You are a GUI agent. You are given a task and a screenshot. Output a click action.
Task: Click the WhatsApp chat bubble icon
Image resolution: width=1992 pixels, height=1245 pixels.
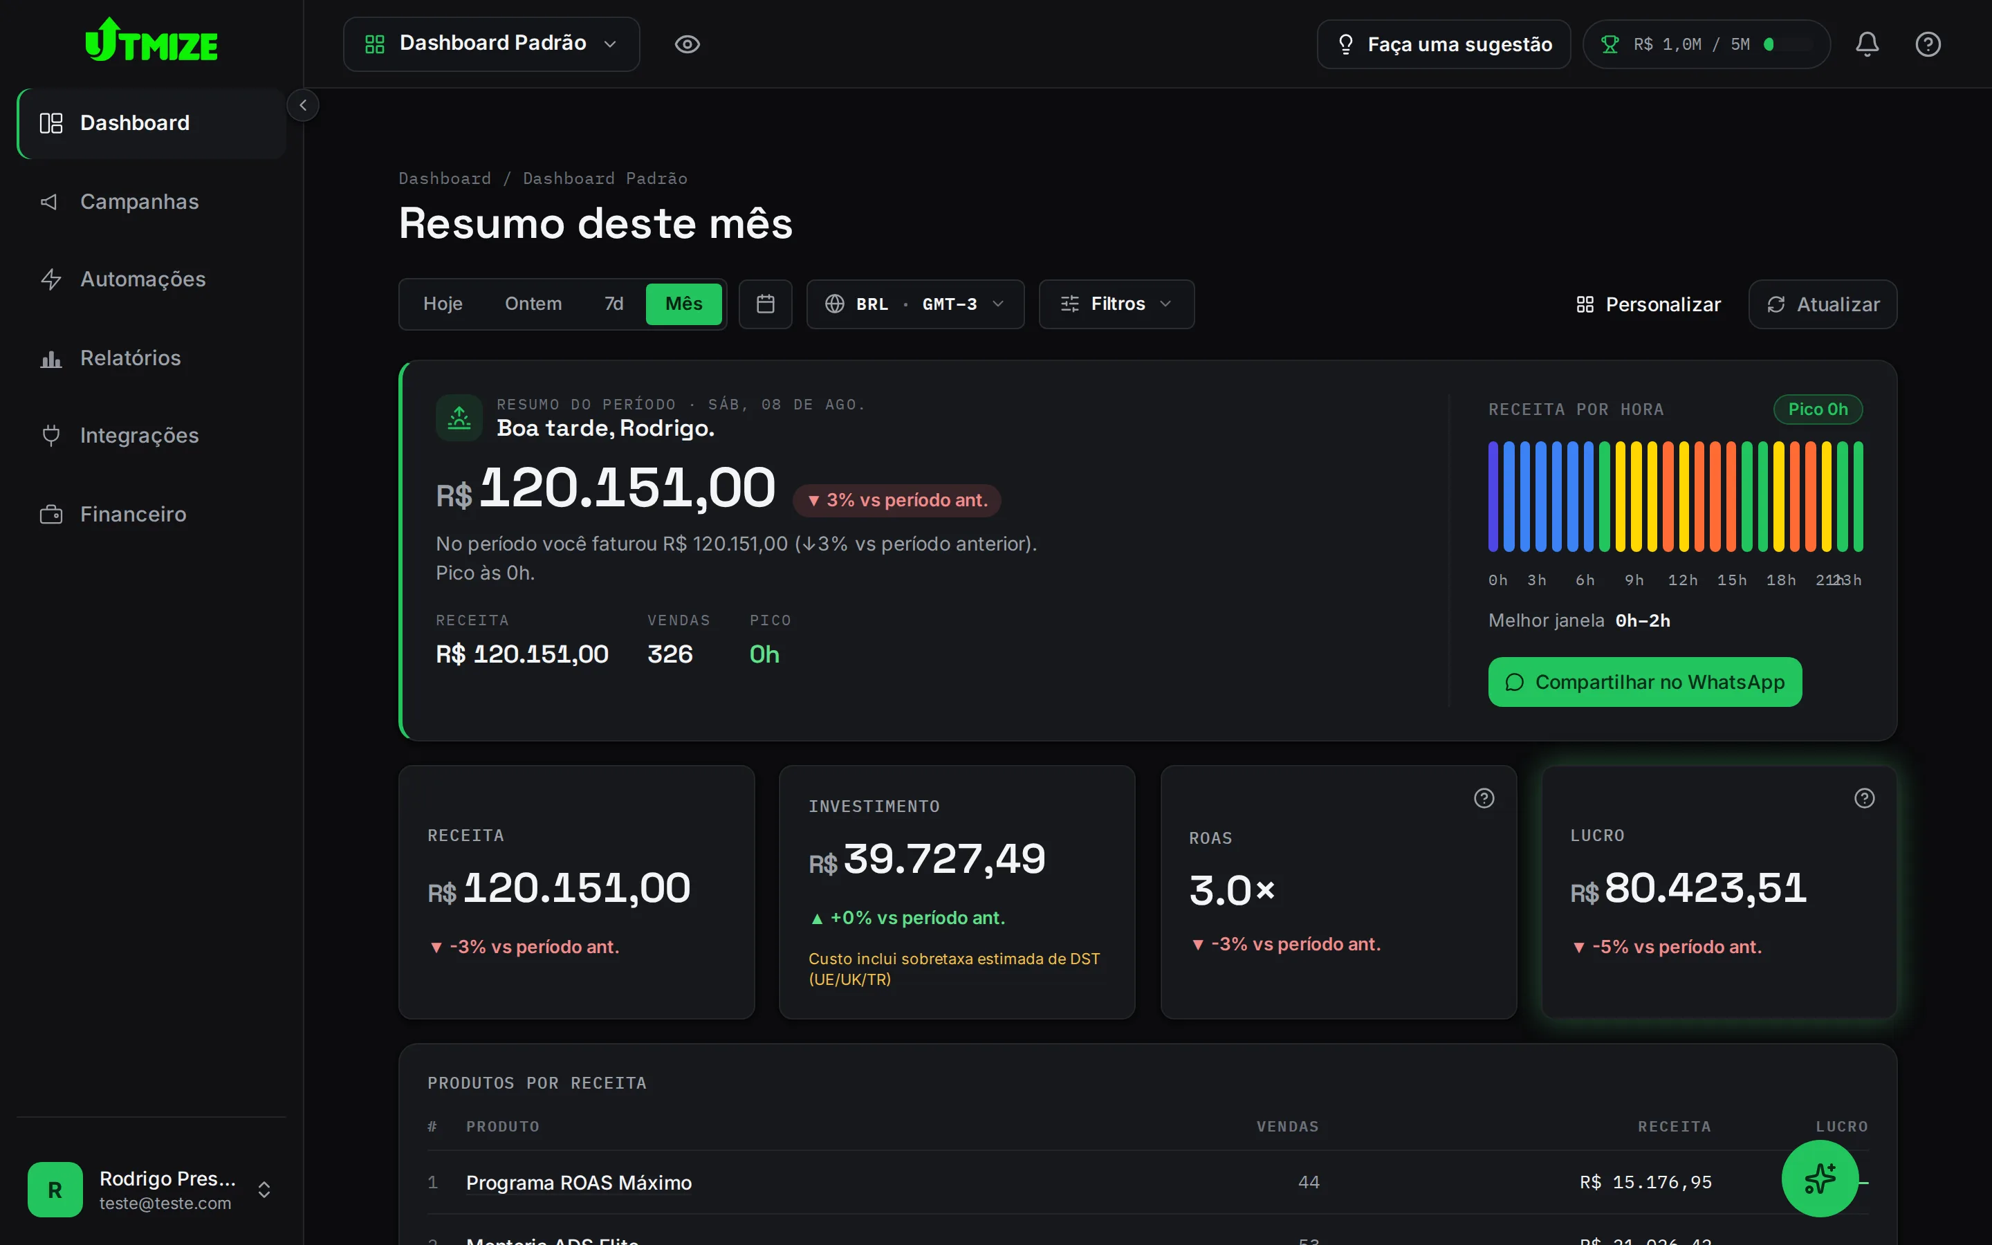click(1515, 683)
